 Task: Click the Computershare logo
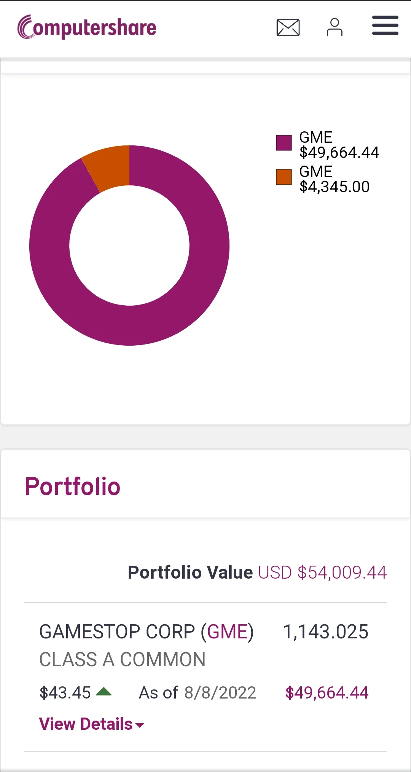pos(87,27)
